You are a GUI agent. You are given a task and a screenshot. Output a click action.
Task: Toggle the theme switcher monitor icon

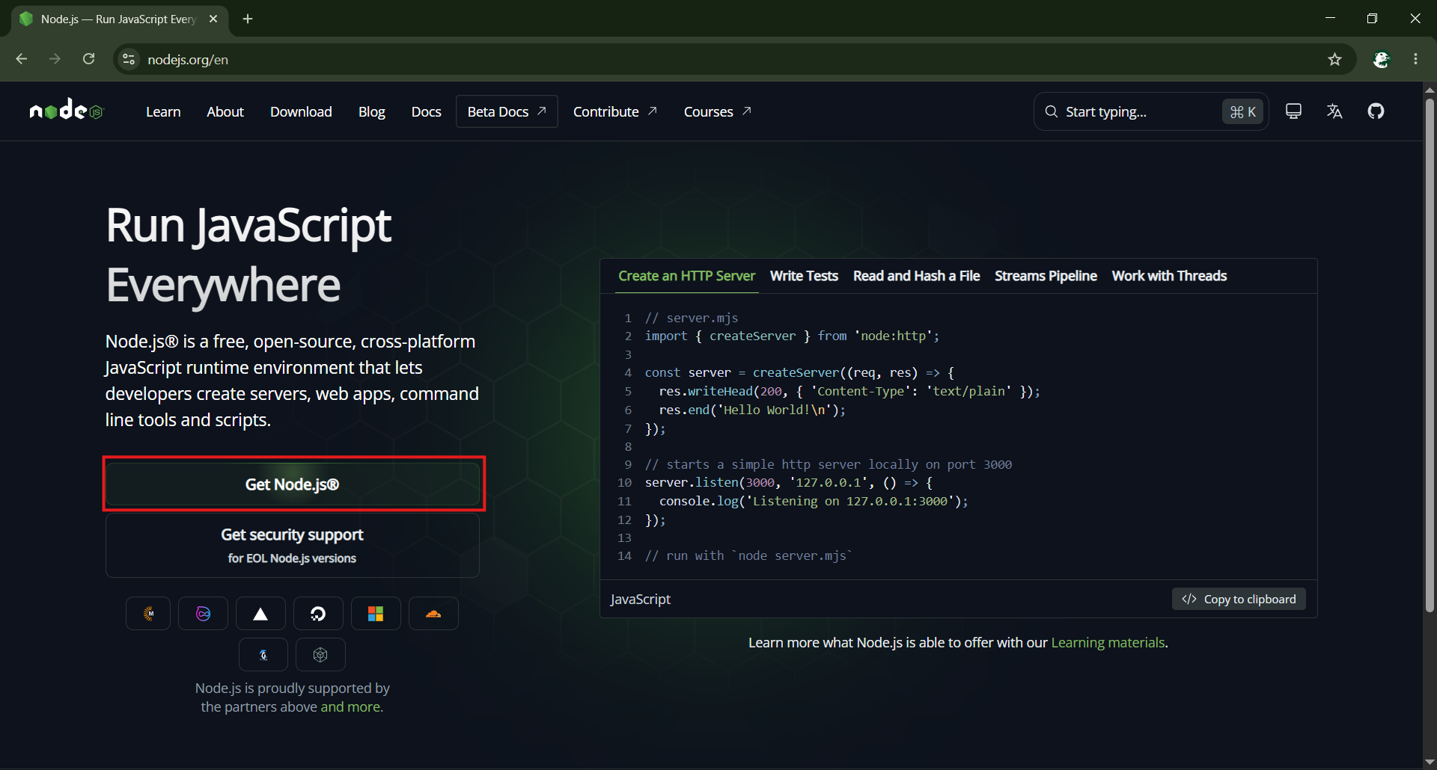(1293, 111)
